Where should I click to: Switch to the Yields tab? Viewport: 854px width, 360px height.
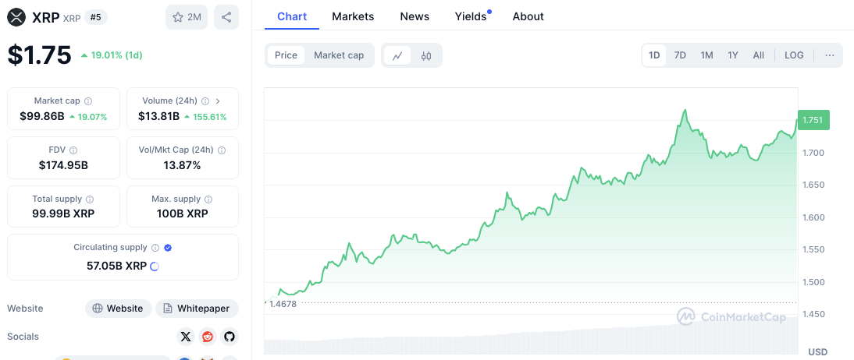pyautogui.click(x=471, y=16)
